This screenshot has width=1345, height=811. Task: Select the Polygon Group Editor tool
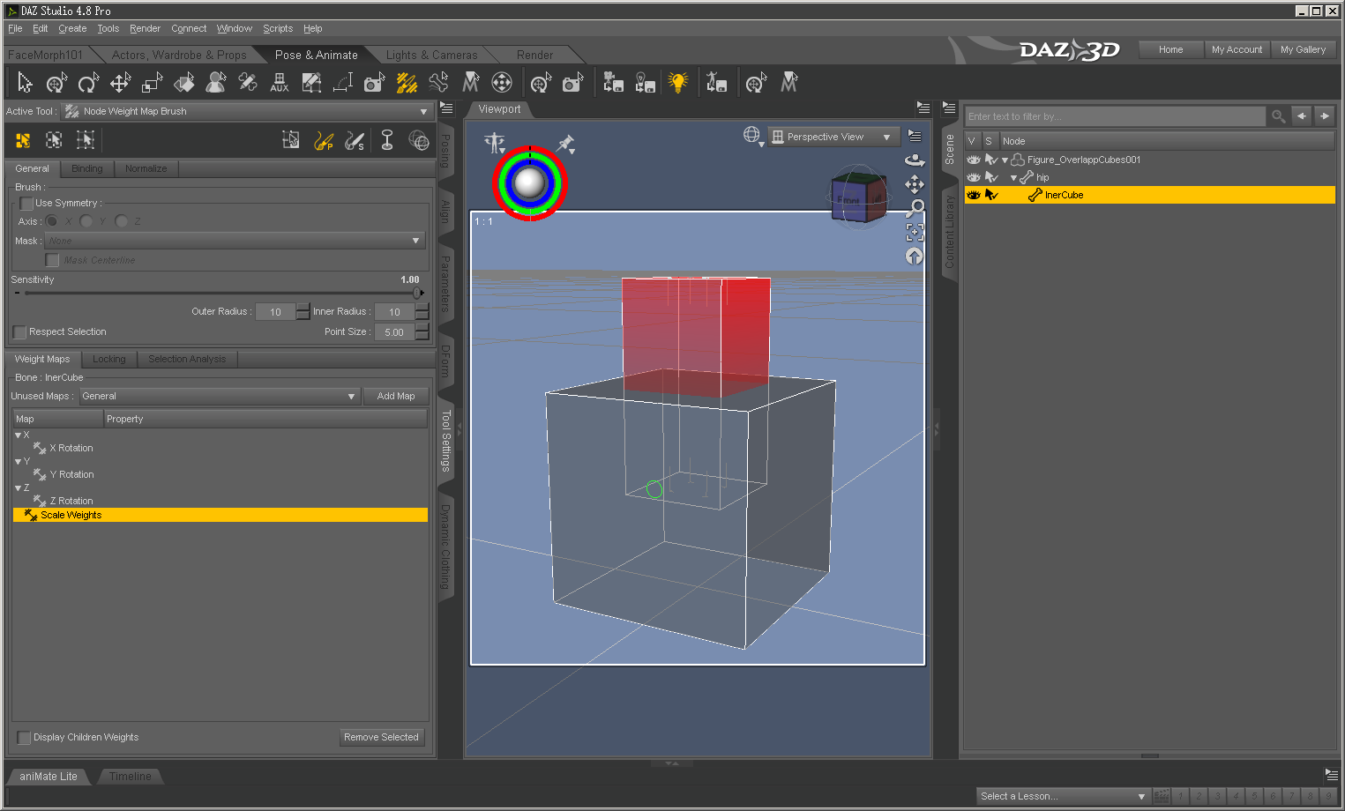[x=311, y=83]
